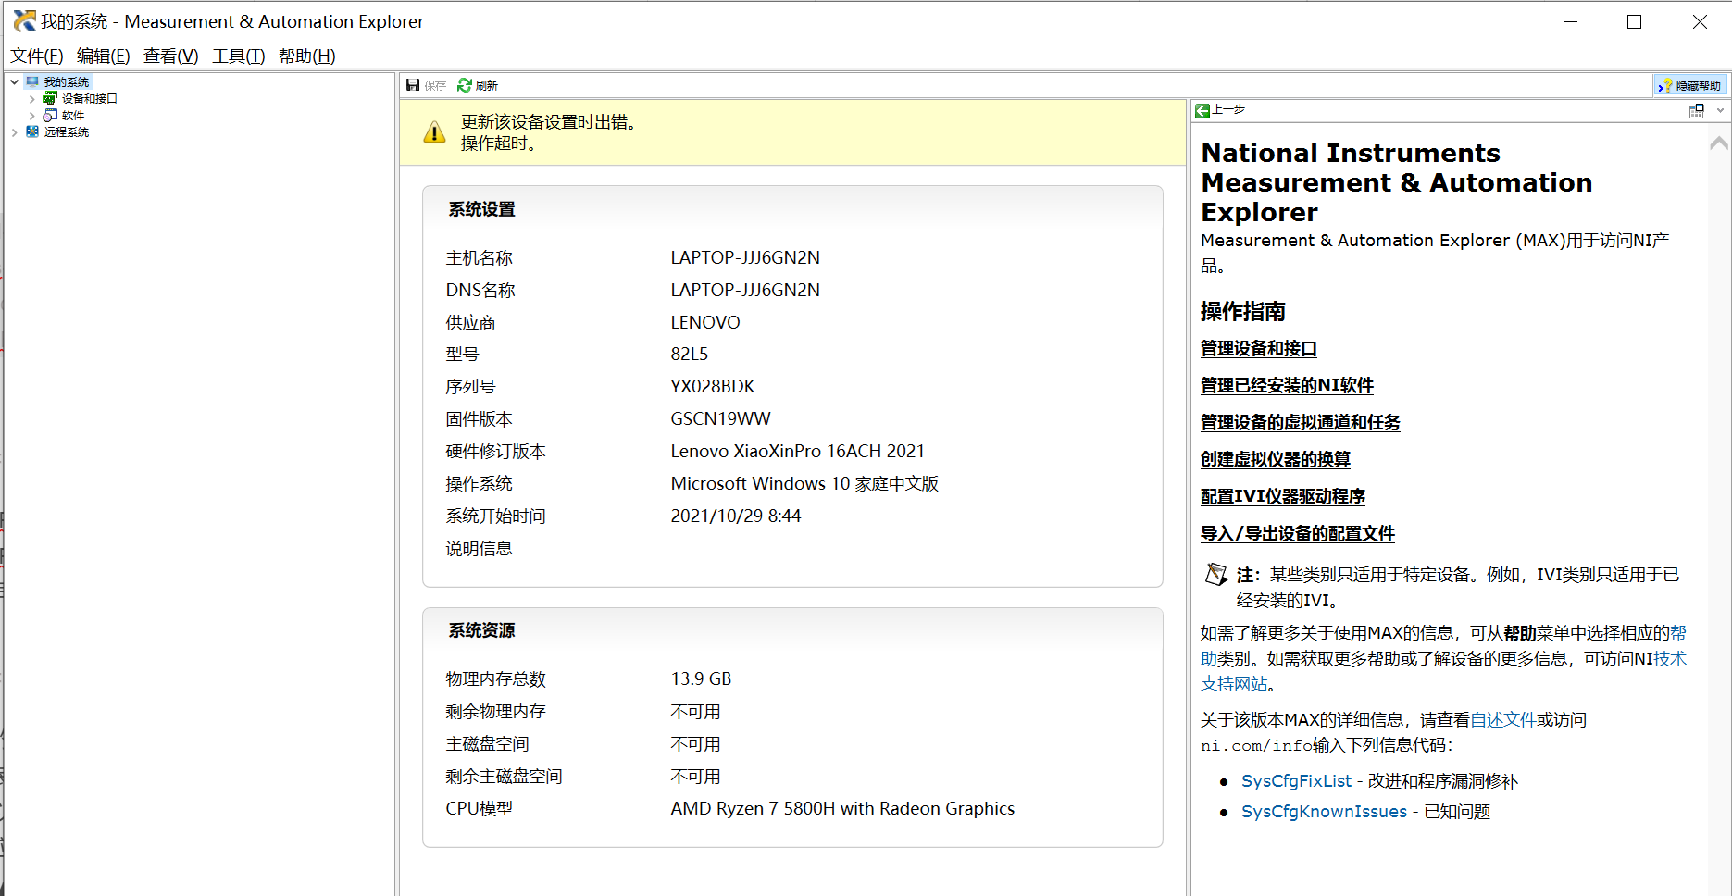
Task: Click the serial number YX028BDK
Action: point(713,387)
